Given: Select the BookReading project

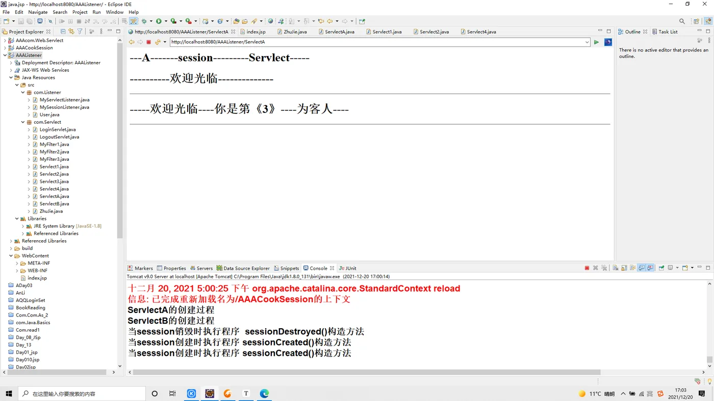Looking at the screenshot, I should point(30,308).
